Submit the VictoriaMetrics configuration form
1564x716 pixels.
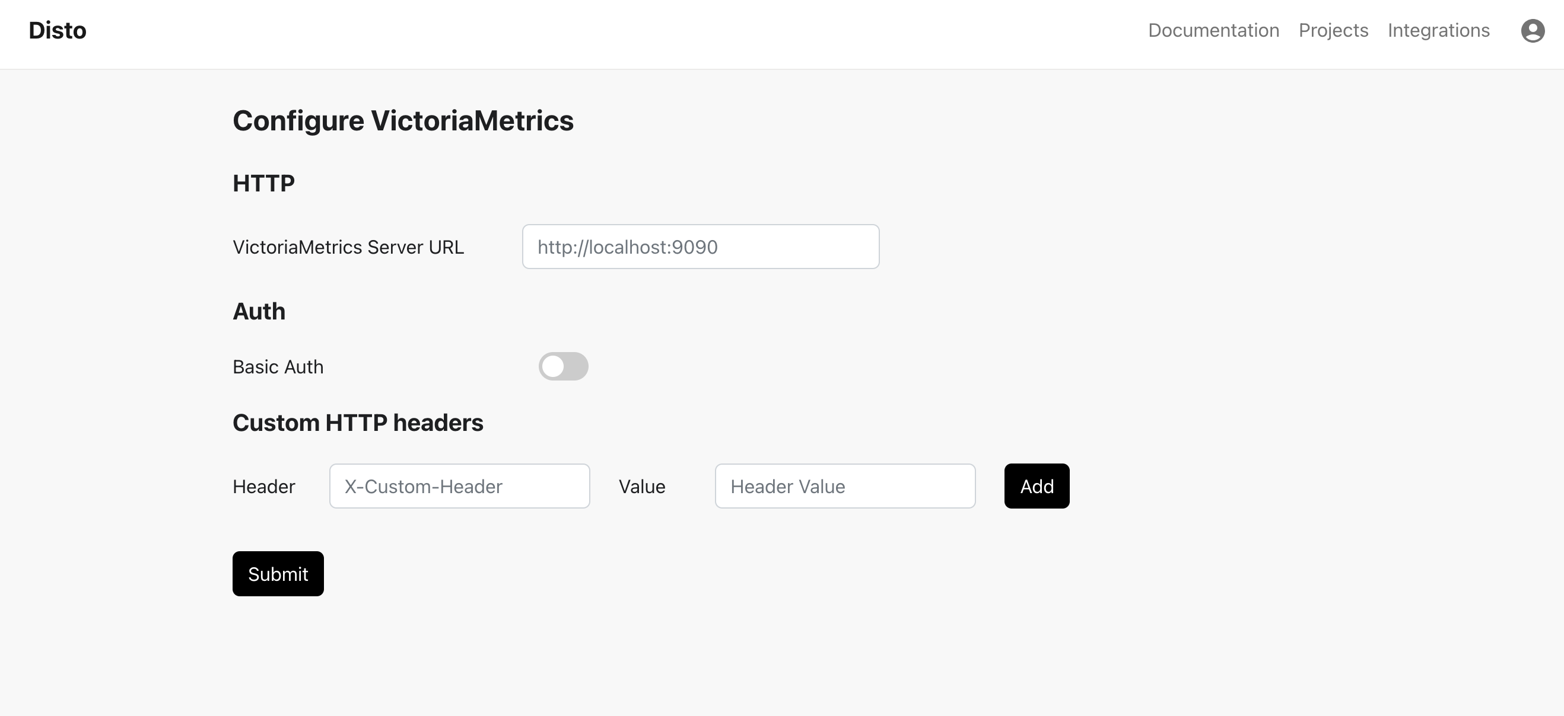[278, 574]
